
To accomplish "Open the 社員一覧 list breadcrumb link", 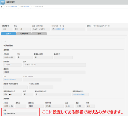I will [x=27, y=7].
